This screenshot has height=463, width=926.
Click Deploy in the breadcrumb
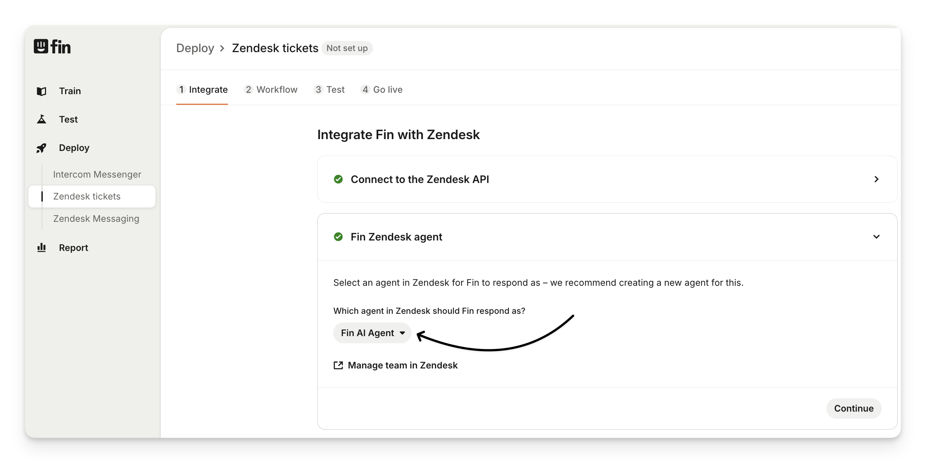195,49
